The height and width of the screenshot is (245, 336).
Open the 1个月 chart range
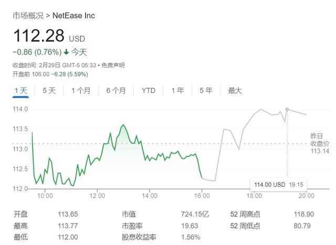tap(80, 91)
